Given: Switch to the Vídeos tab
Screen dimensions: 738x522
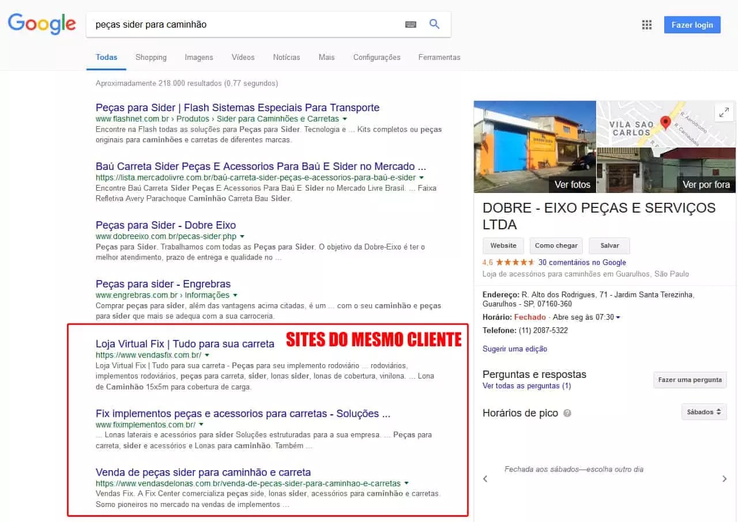Looking at the screenshot, I should (x=243, y=58).
